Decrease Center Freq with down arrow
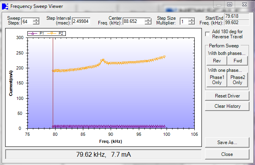The width and height of the screenshot is (255, 165). (148, 23)
